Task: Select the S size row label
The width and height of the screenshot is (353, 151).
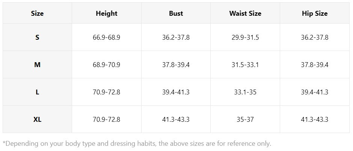Action: coord(38,37)
